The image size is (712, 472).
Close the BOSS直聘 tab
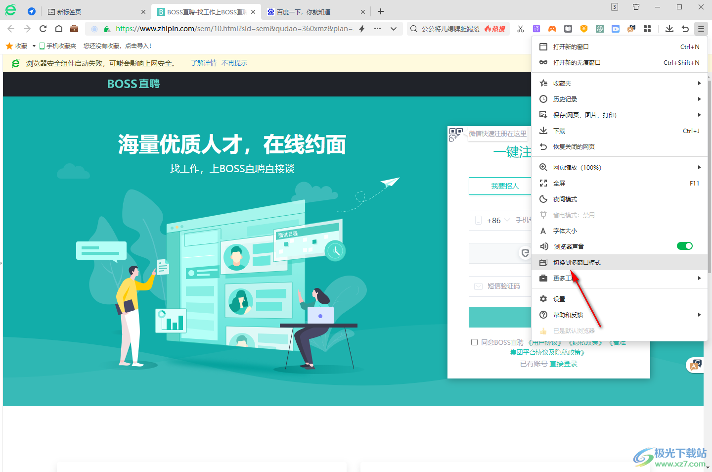tap(253, 12)
